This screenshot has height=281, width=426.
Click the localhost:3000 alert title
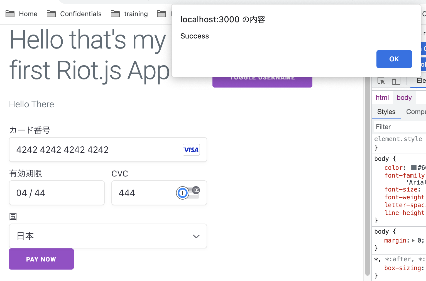click(223, 20)
